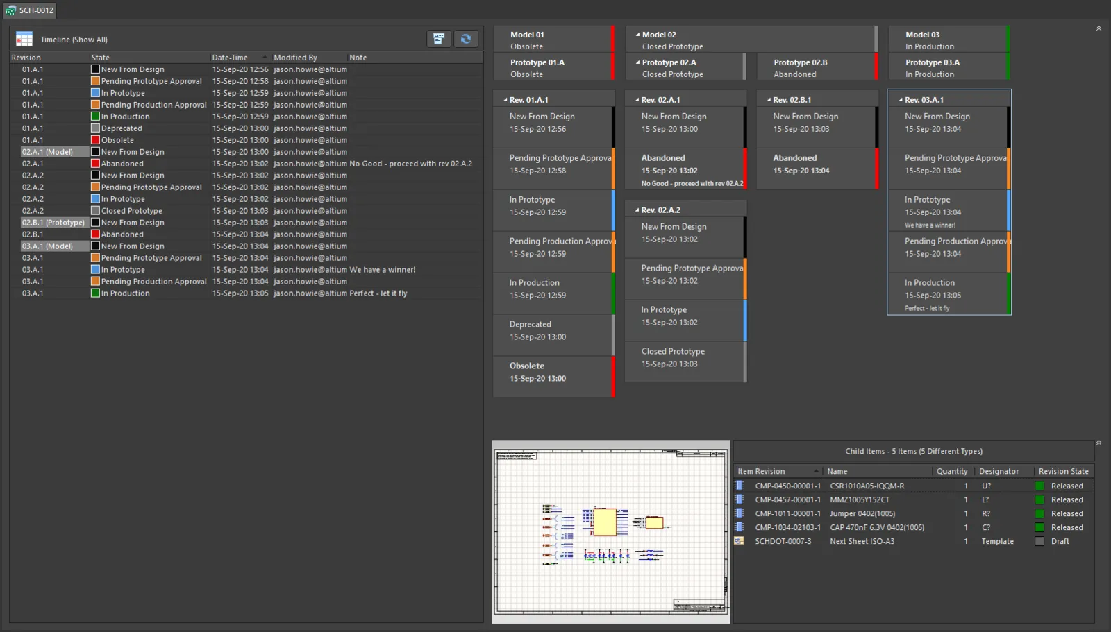Image resolution: width=1111 pixels, height=632 pixels.
Task: Click the orange square on Pending Production Approval row
Action: [x=94, y=281]
